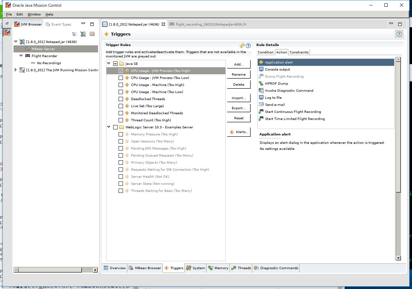This screenshot has height=289, width=412.
Task: Open the Constraints tab in Rule Details
Action: pyautogui.click(x=299, y=52)
